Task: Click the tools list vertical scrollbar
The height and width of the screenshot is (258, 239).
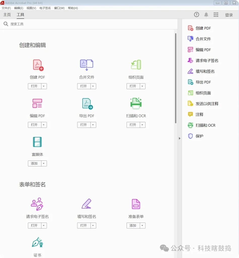Action: (176, 78)
